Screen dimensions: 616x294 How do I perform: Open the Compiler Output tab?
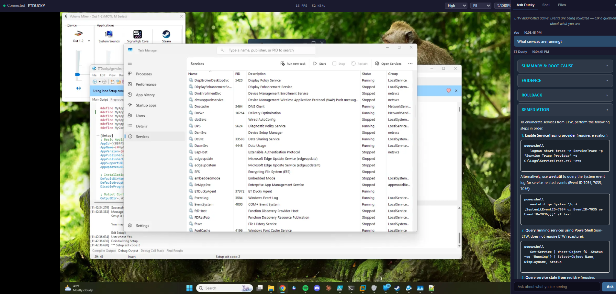pos(104,250)
